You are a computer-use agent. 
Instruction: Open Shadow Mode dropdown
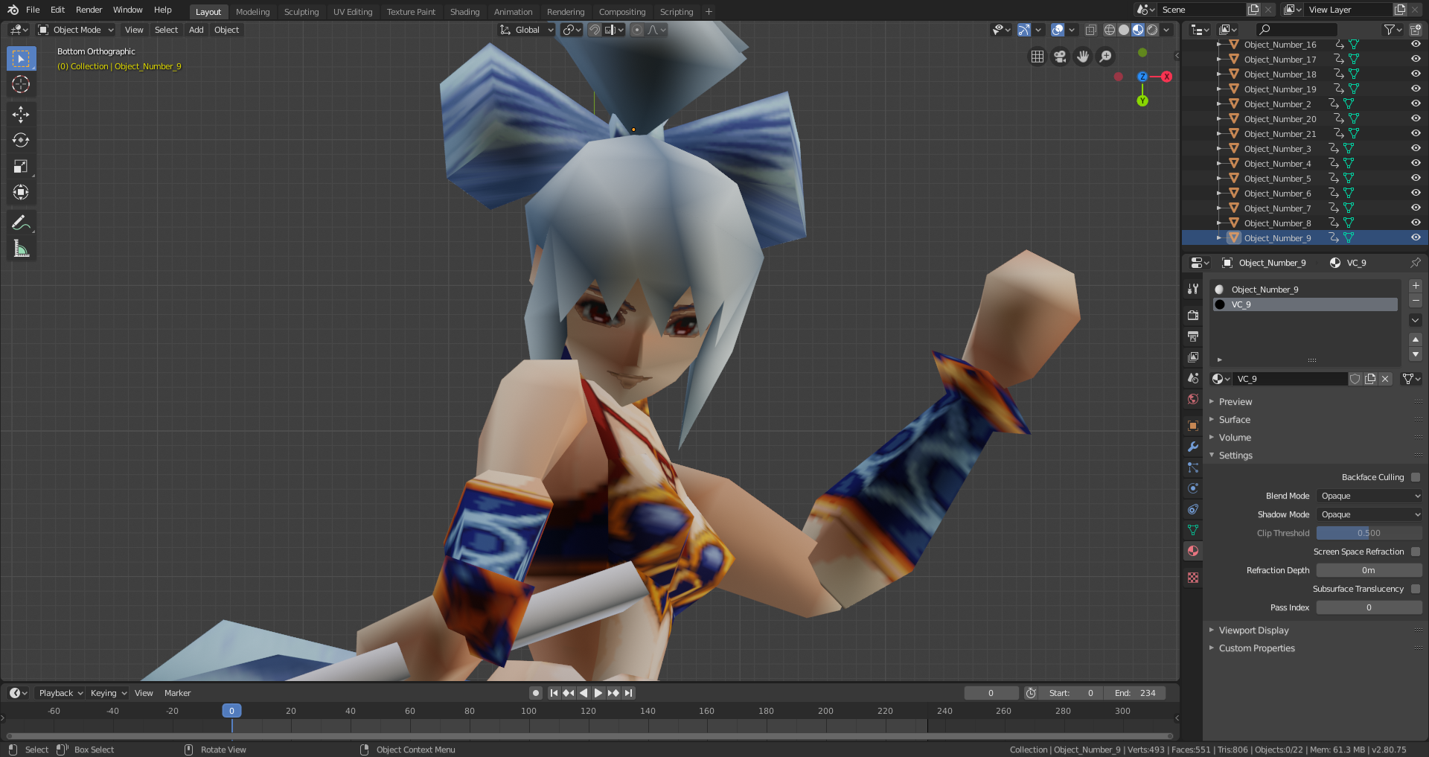pyautogui.click(x=1369, y=514)
